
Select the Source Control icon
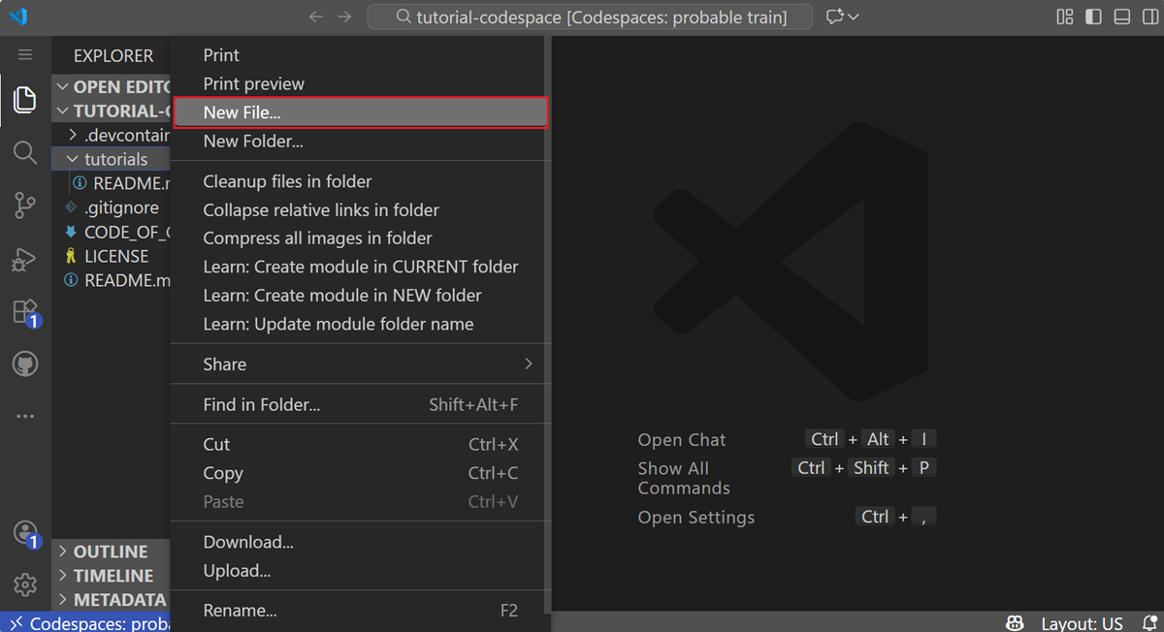pyautogui.click(x=25, y=205)
